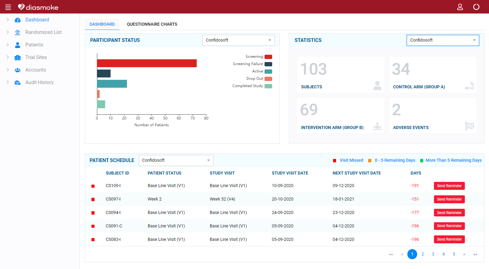489x269 pixels.
Task: Click the Accounts group icon
Action: (18, 70)
